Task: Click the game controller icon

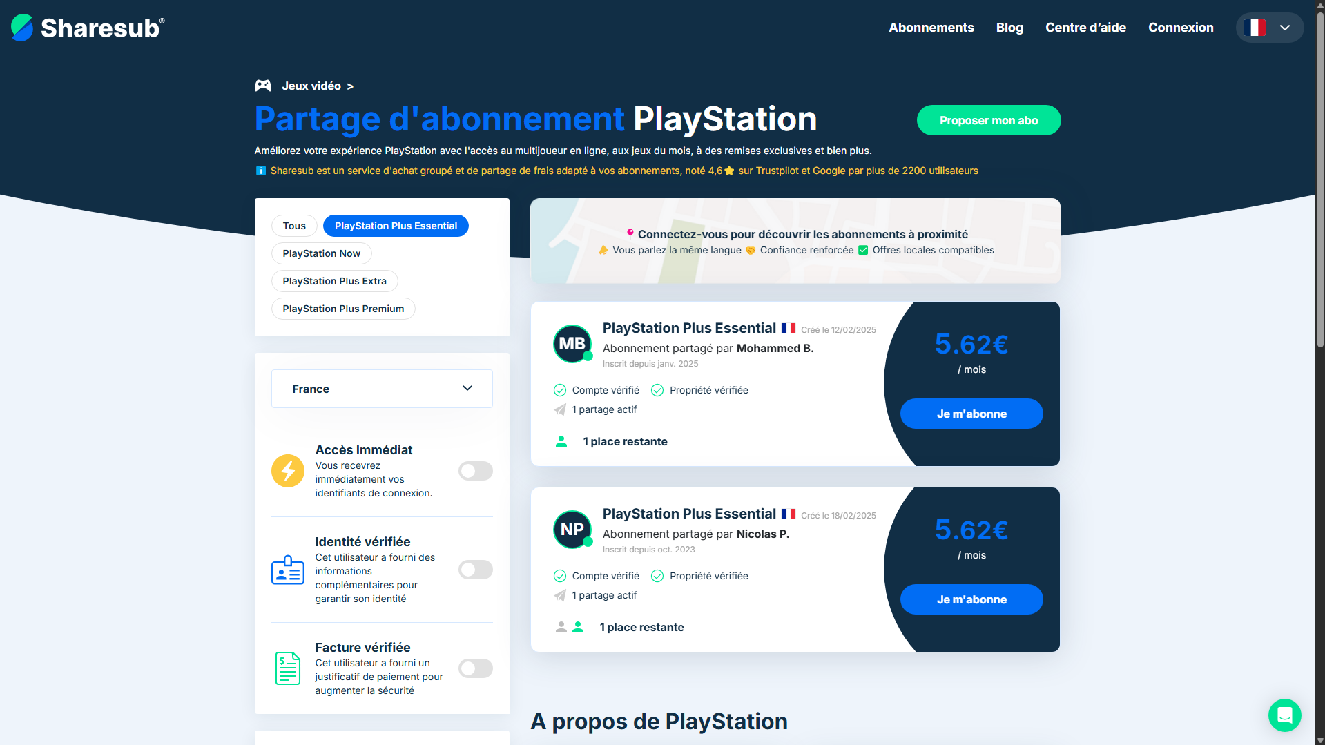Action: tap(263, 86)
